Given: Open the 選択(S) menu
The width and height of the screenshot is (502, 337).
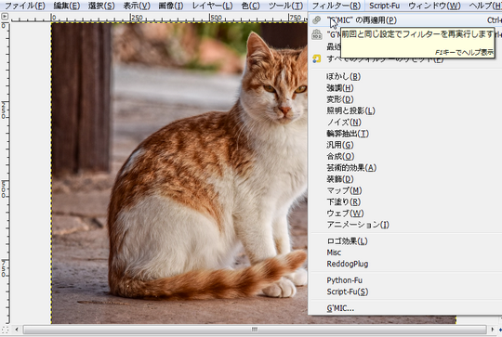Looking at the screenshot, I should [x=101, y=6].
